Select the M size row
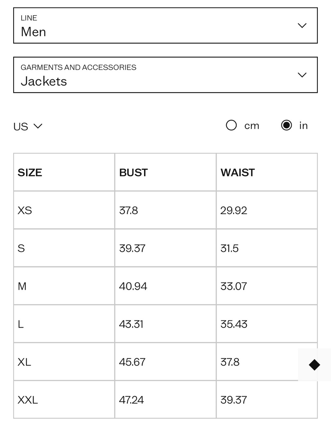This screenshot has width=331, height=442. point(165,286)
